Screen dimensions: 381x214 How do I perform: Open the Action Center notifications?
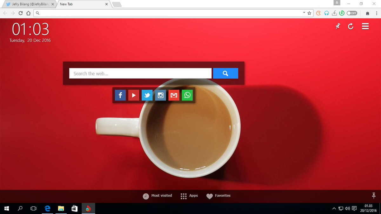[354, 209]
